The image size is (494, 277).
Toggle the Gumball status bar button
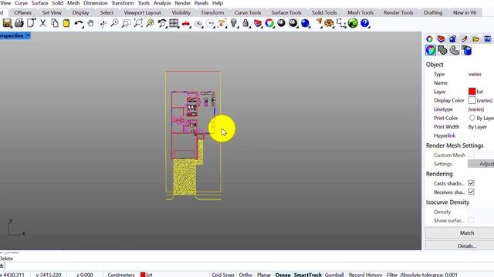[334, 275]
